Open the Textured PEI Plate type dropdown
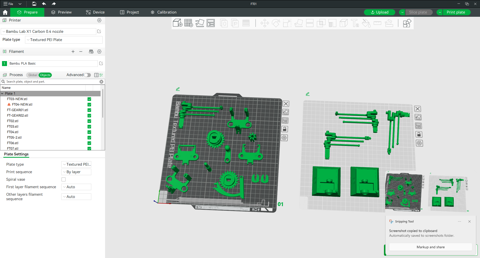 pyautogui.click(x=64, y=40)
